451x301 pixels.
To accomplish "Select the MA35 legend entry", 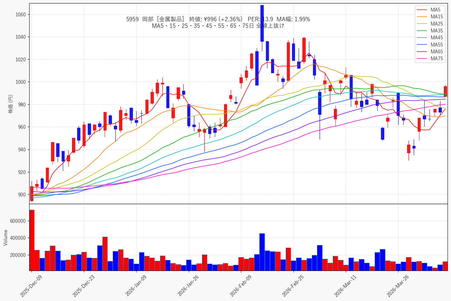I will pos(430,31).
